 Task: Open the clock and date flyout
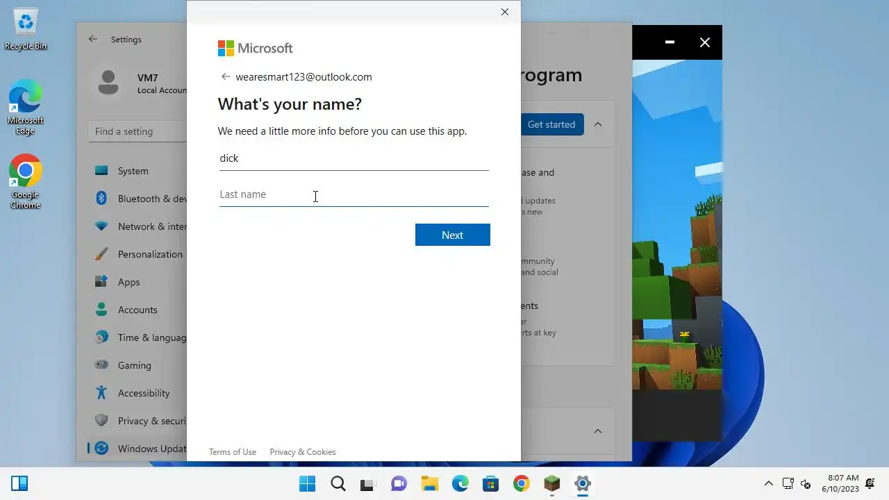point(840,483)
